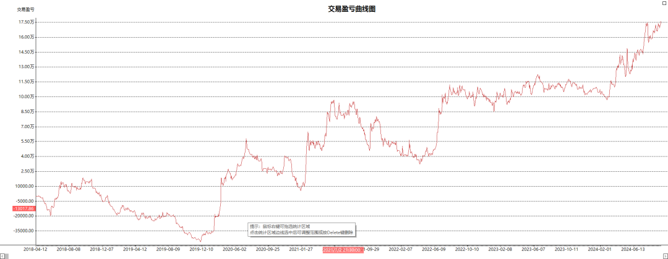668x259 pixels.
Task: Click the scrollbar left arrow button
Action: (x=3, y=255)
